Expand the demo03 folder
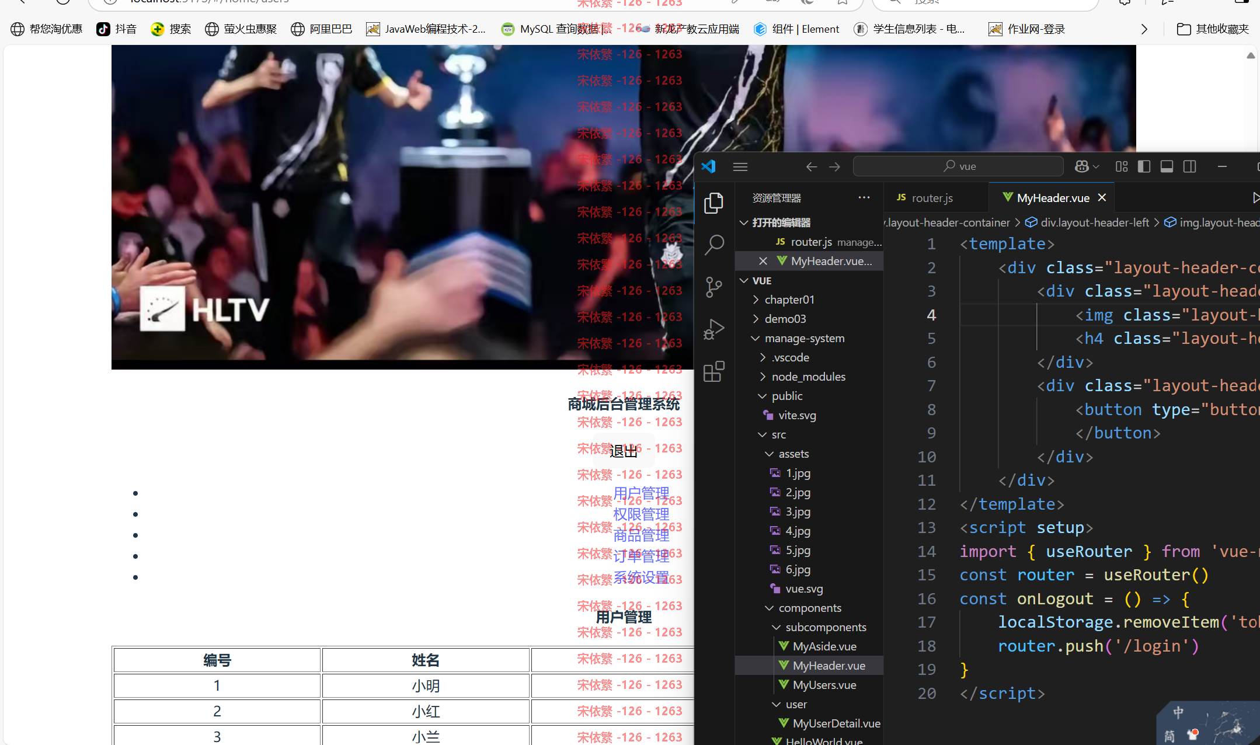Image resolution: width=1260 pixels, height=745 pixels. coord(785,319)
